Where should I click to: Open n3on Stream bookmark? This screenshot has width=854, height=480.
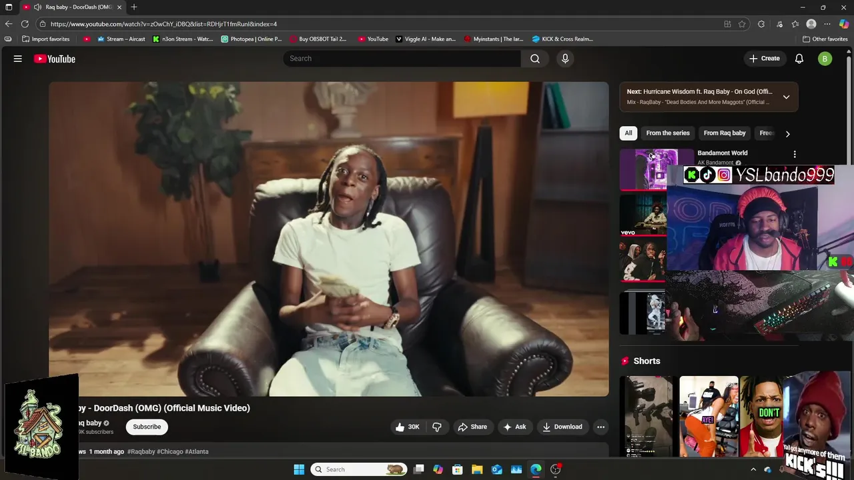point(183,39)
